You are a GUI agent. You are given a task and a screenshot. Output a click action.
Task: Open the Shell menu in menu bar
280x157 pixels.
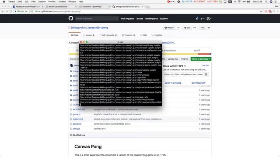tap(20, 2)
